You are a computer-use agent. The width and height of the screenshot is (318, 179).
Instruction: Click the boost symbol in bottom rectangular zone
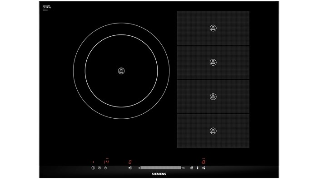pos(213,131)
